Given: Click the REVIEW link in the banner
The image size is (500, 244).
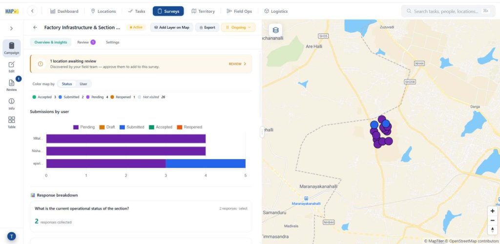Looking at the screenshot, I should click(x=238, y=64).
